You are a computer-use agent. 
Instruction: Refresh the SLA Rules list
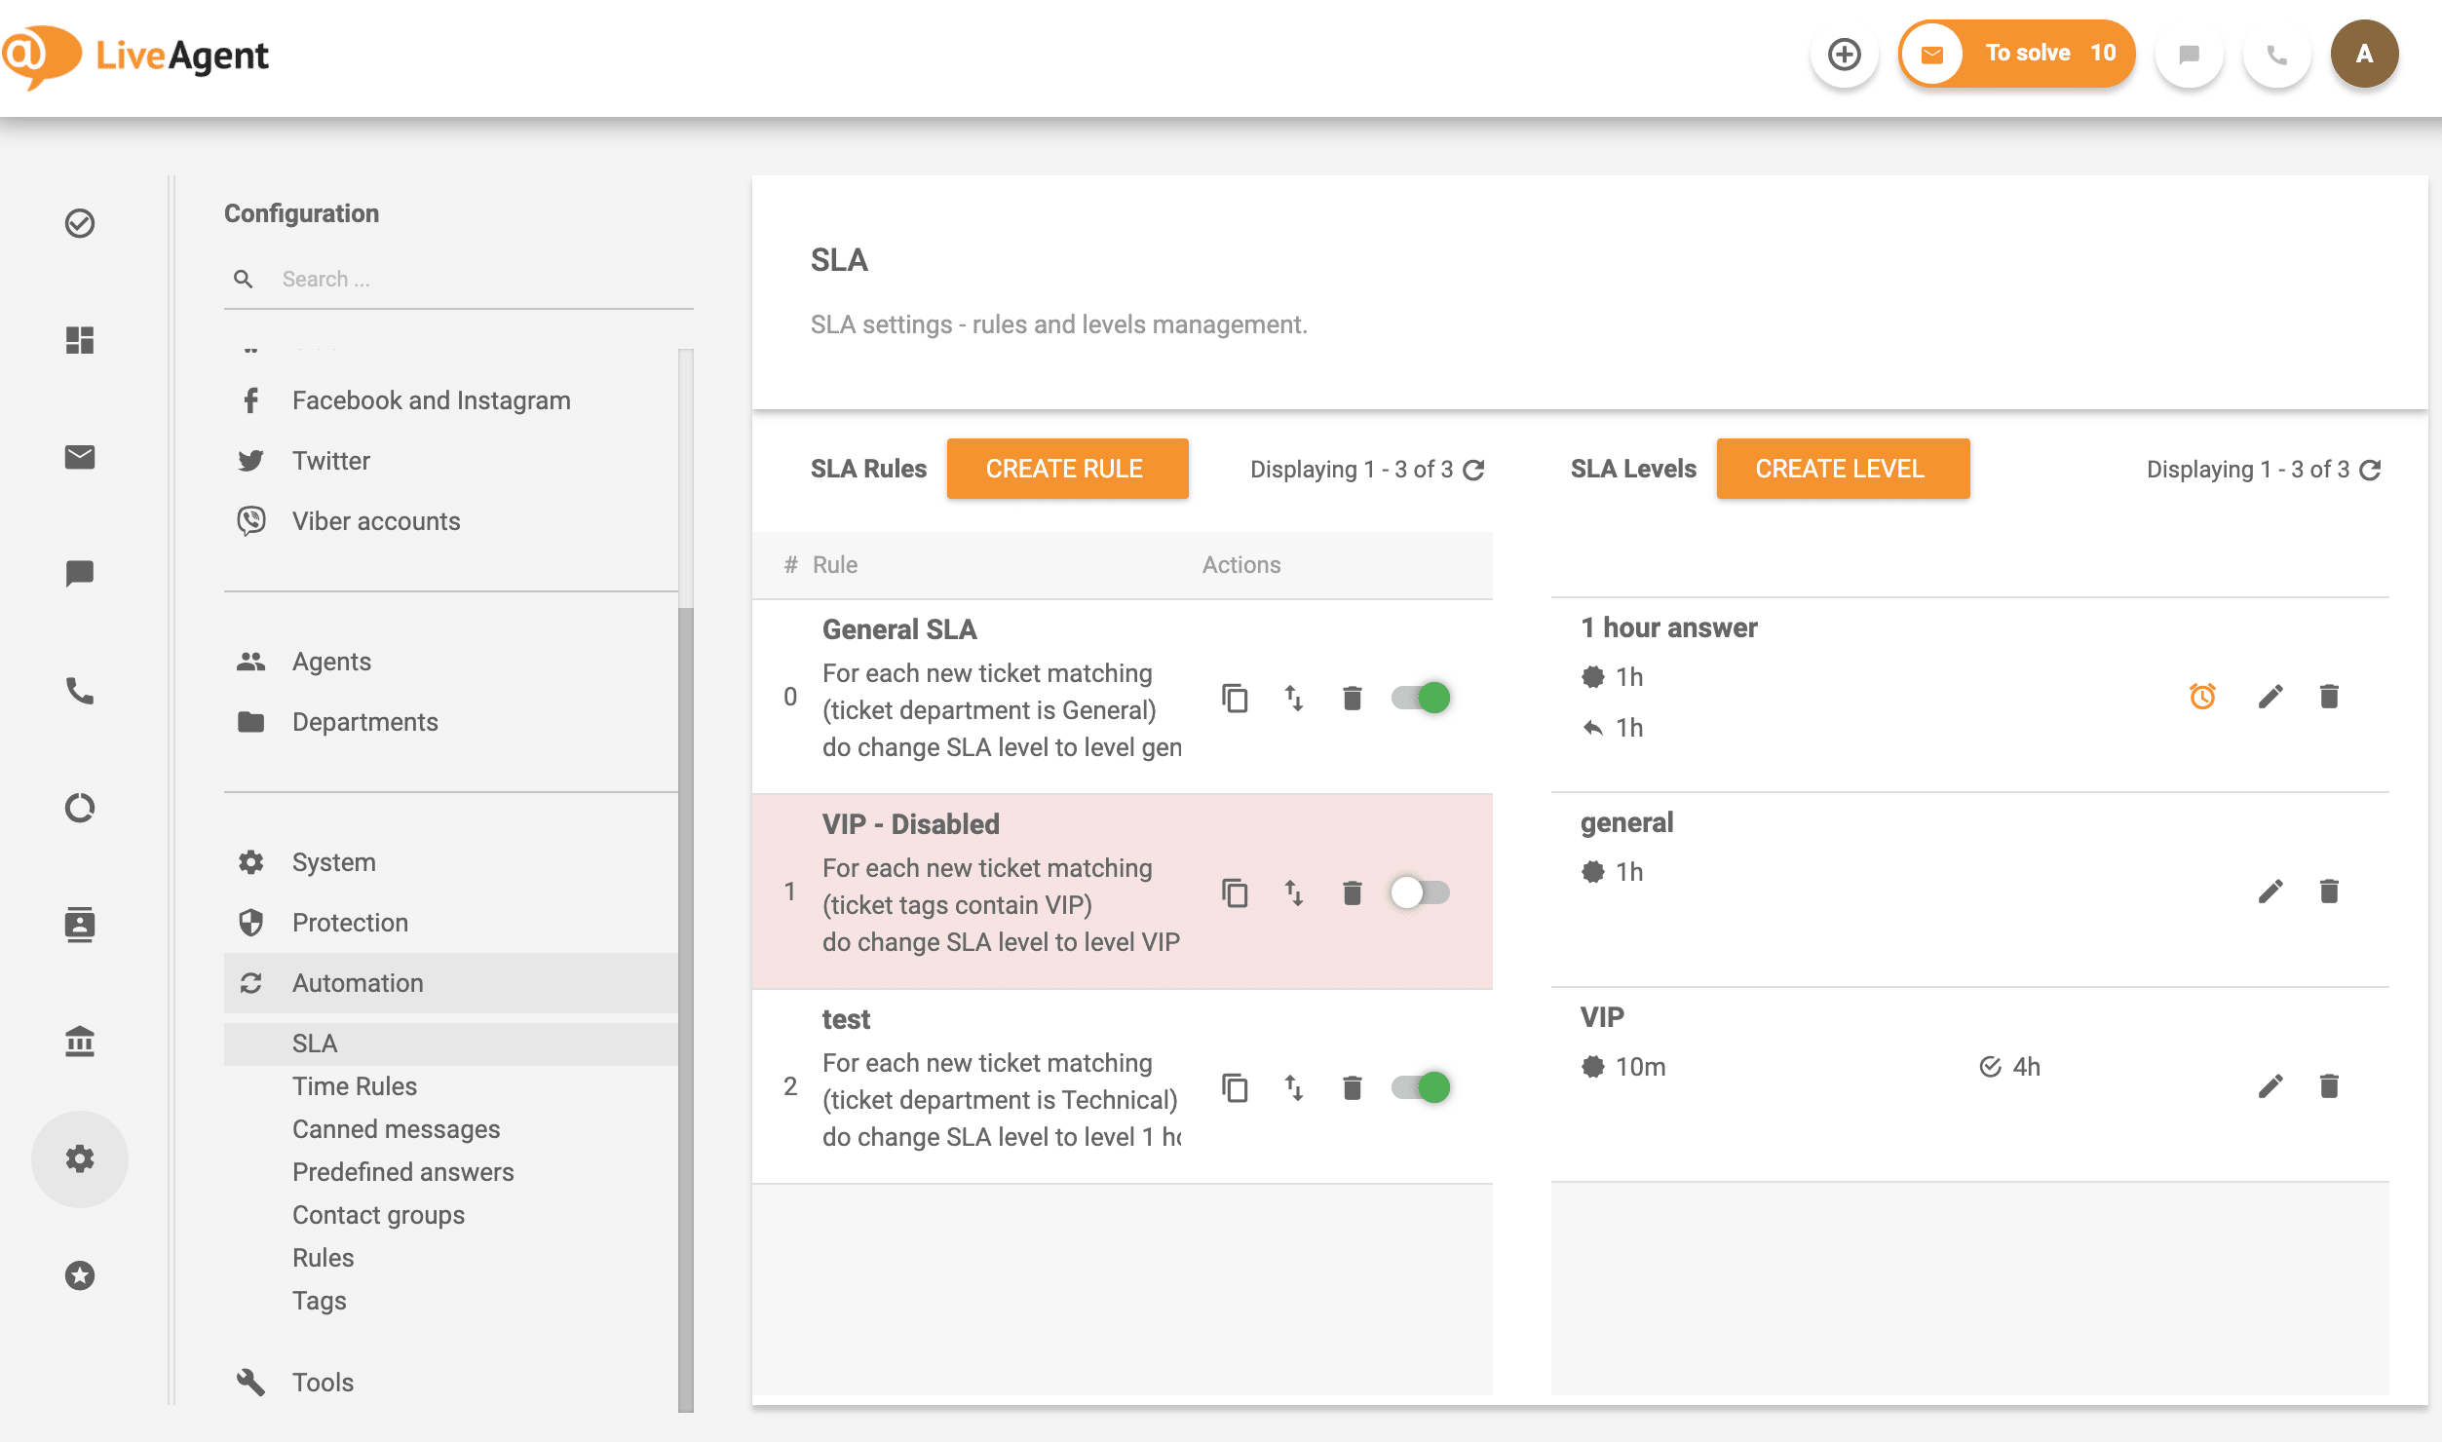coord(1473,469)
